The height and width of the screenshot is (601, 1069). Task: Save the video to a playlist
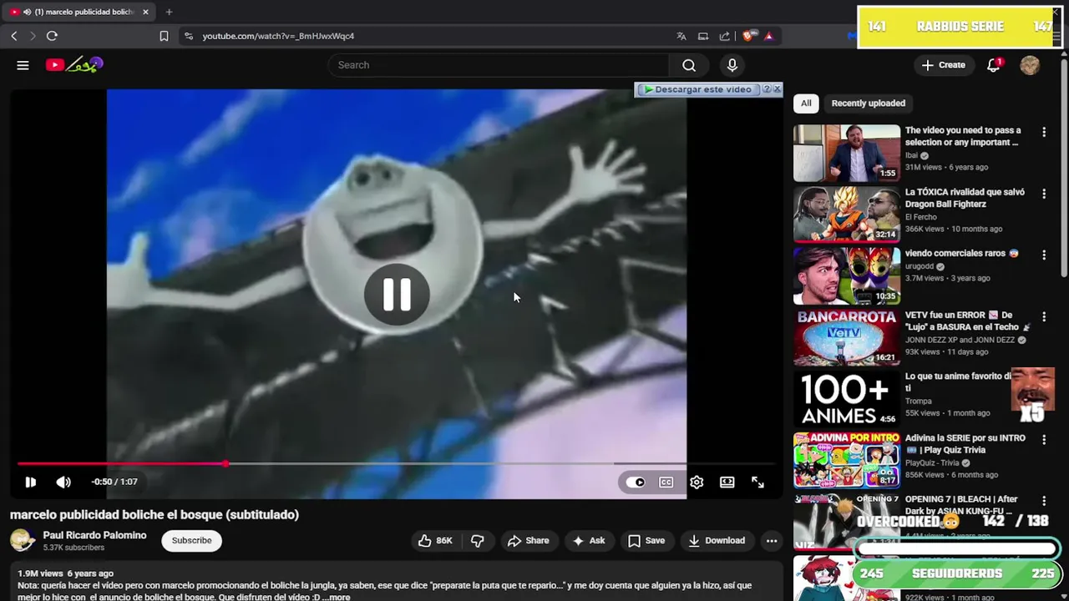[x=646, y=540]
